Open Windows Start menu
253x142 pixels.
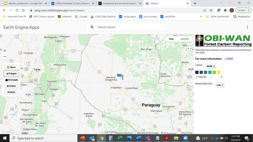(x=5, y=138)
